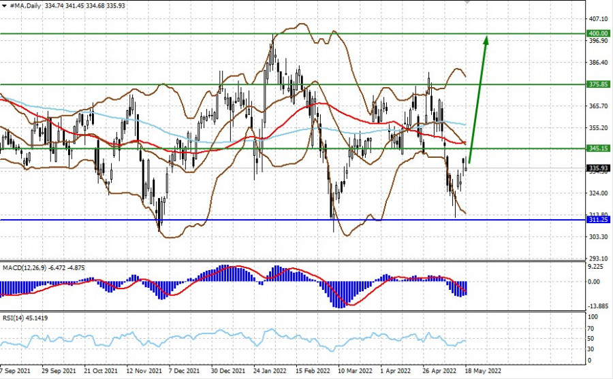The width and height of the screenshot is (613, 379).
Task: Select the 18 May 2022 date label
Action: (x=482, y=372)
